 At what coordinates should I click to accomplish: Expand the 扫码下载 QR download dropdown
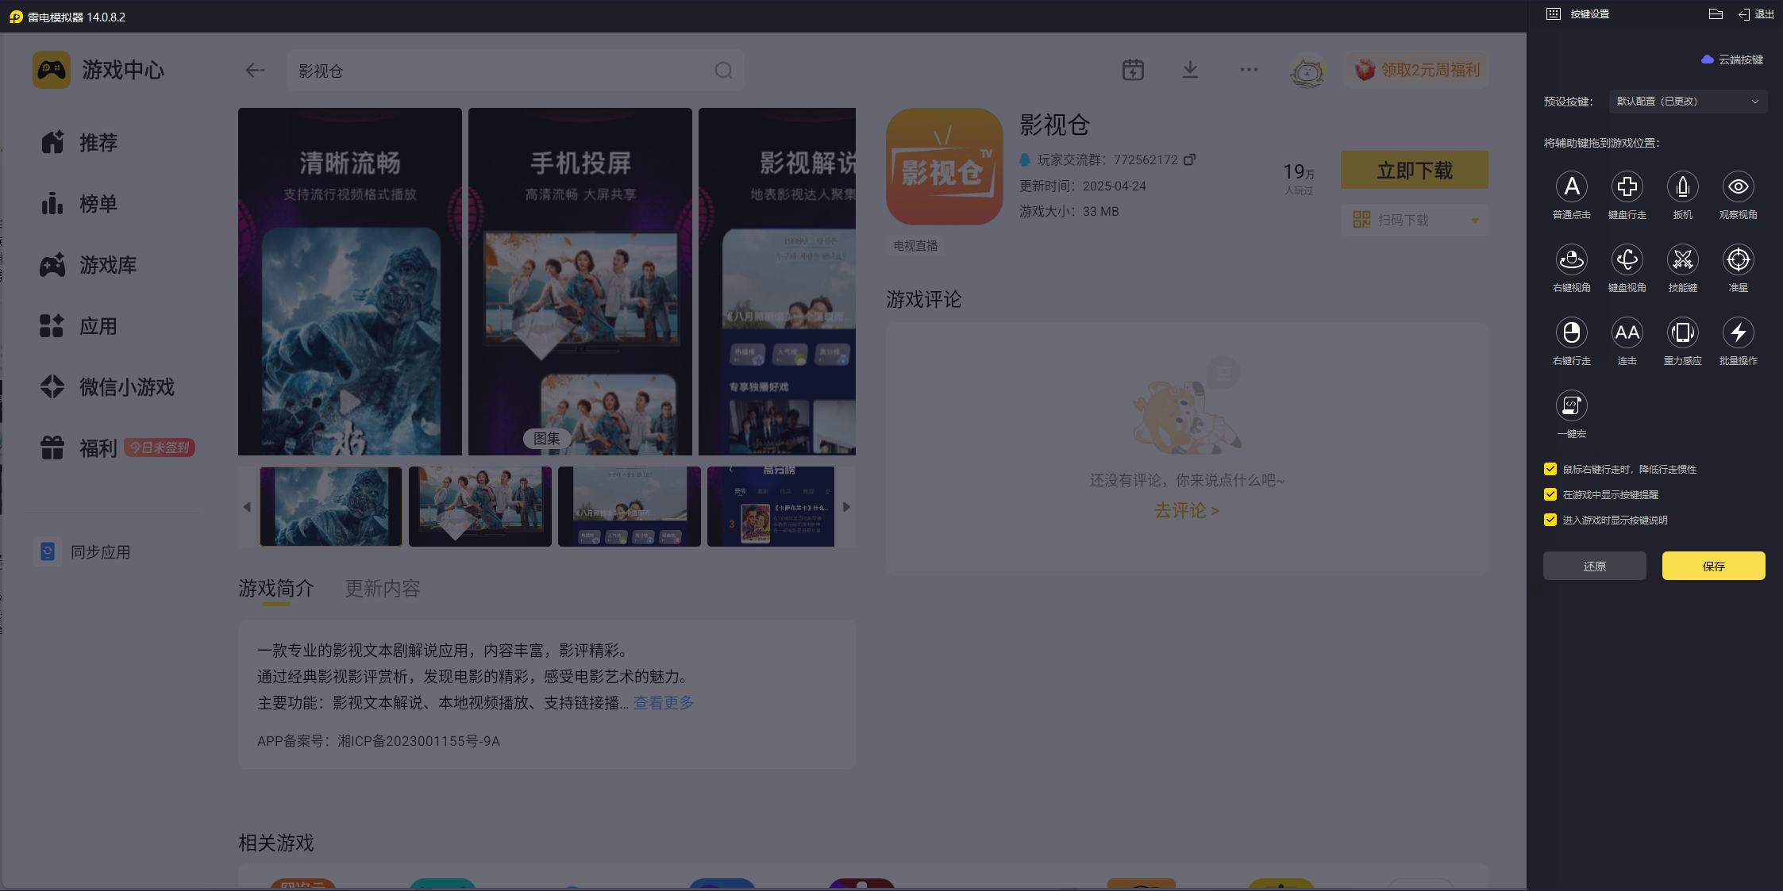tap(1474, 220)
